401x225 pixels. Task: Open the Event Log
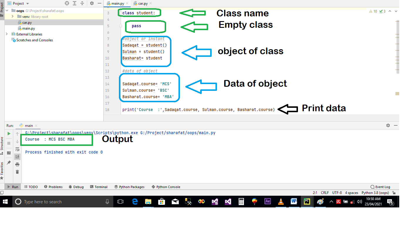click(x=380, y=187)
